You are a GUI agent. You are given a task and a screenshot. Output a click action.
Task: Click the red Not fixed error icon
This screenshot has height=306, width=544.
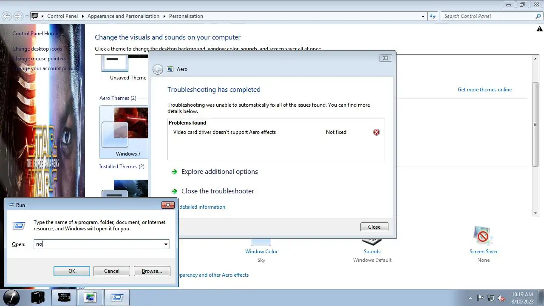pyautogui.click(x=376, y=132)
